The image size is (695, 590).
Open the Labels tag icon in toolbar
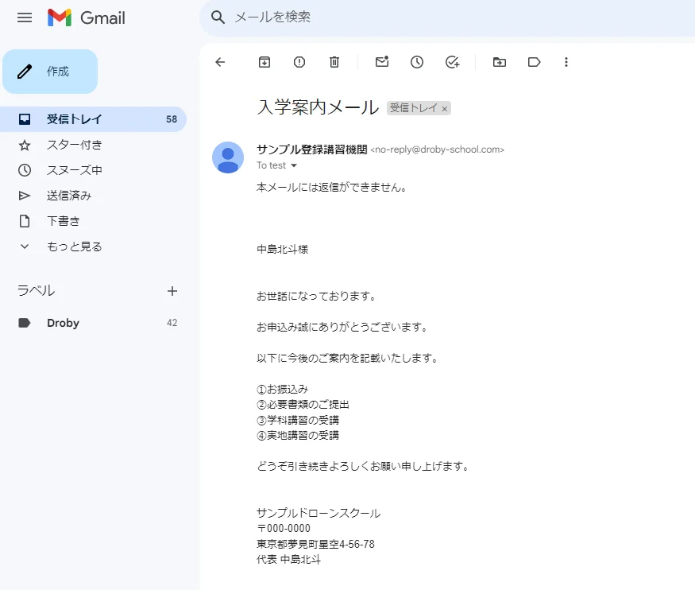click(x=534, y=62)
